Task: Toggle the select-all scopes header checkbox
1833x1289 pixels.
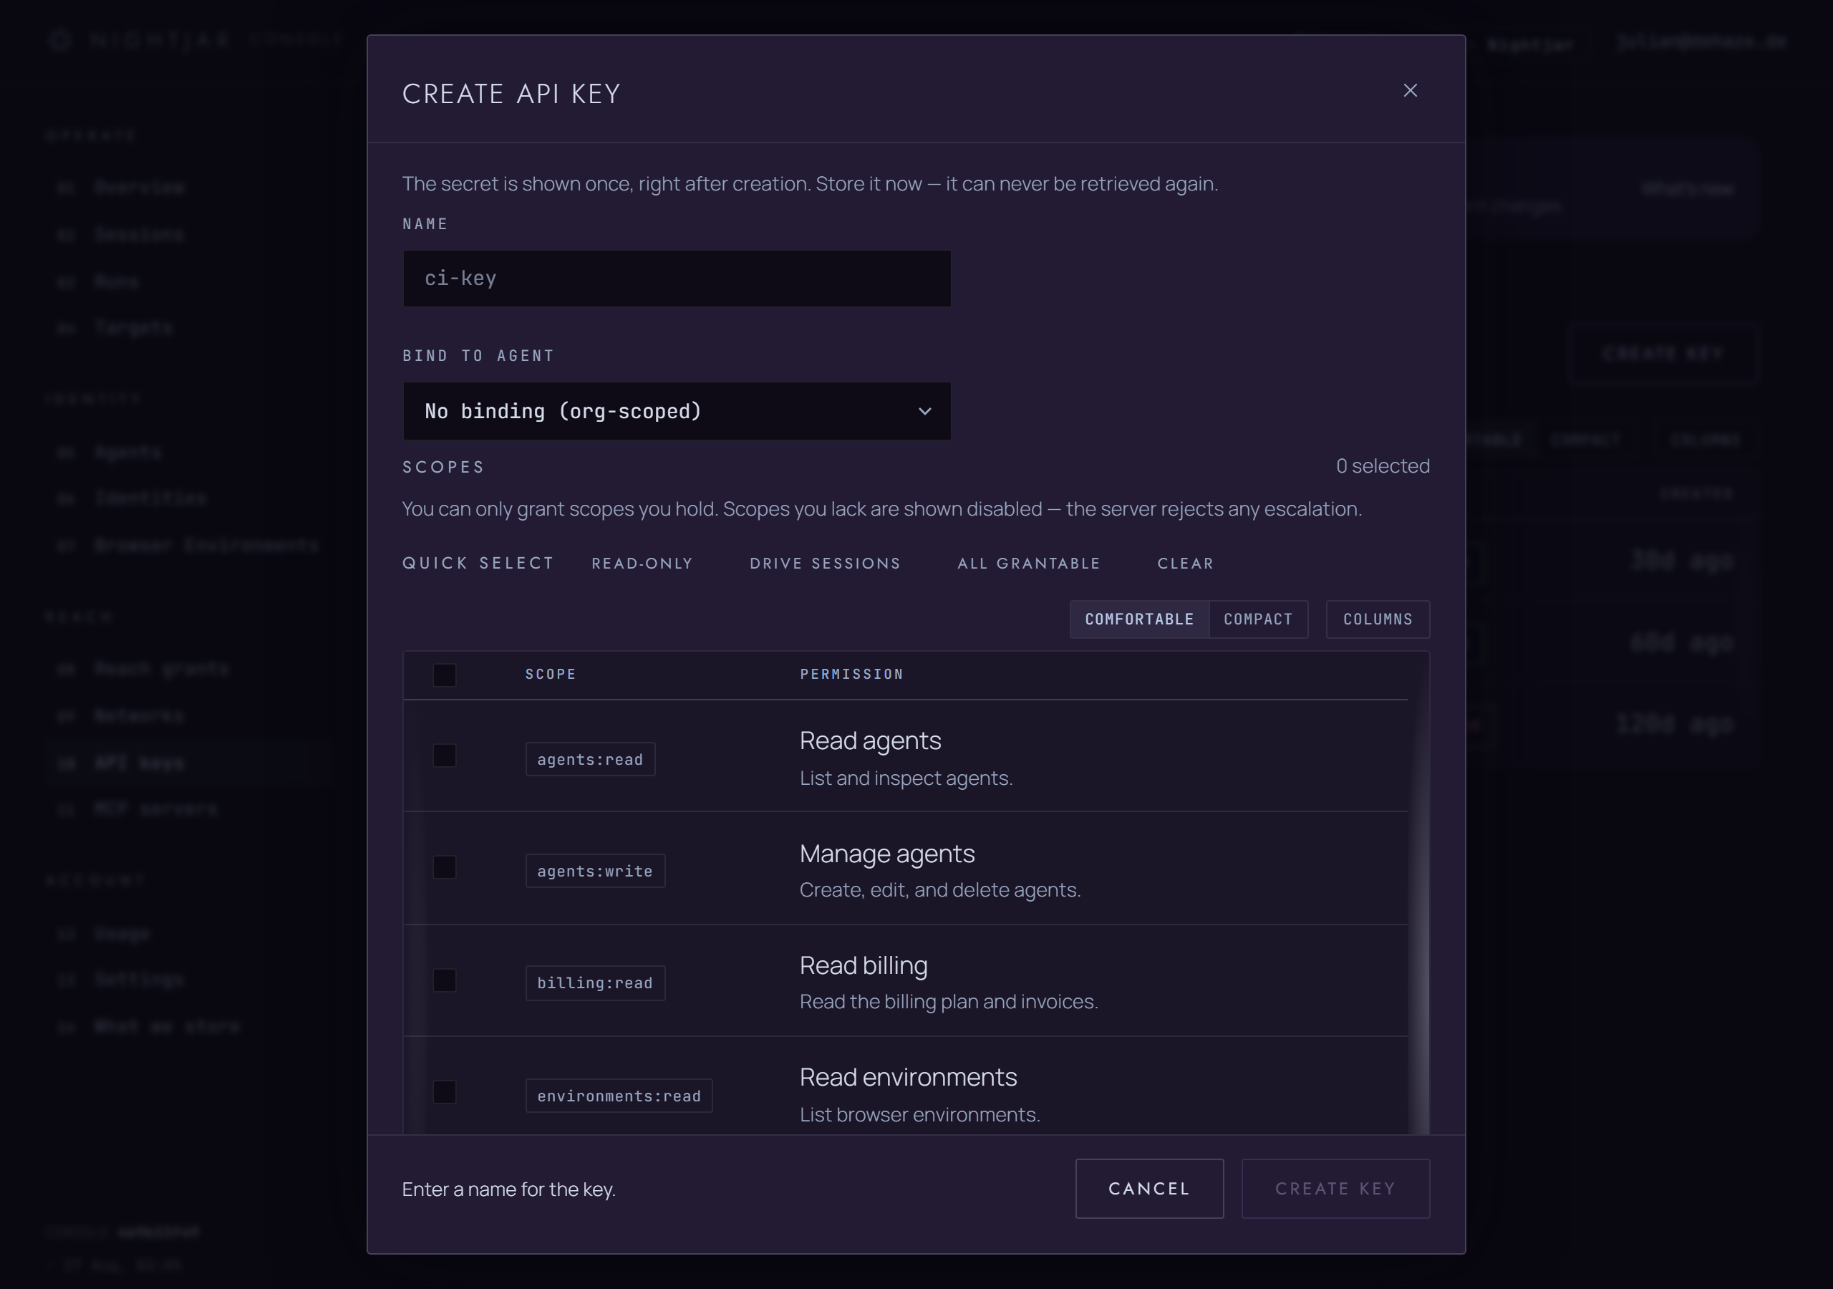Action: tap(445, 675)
